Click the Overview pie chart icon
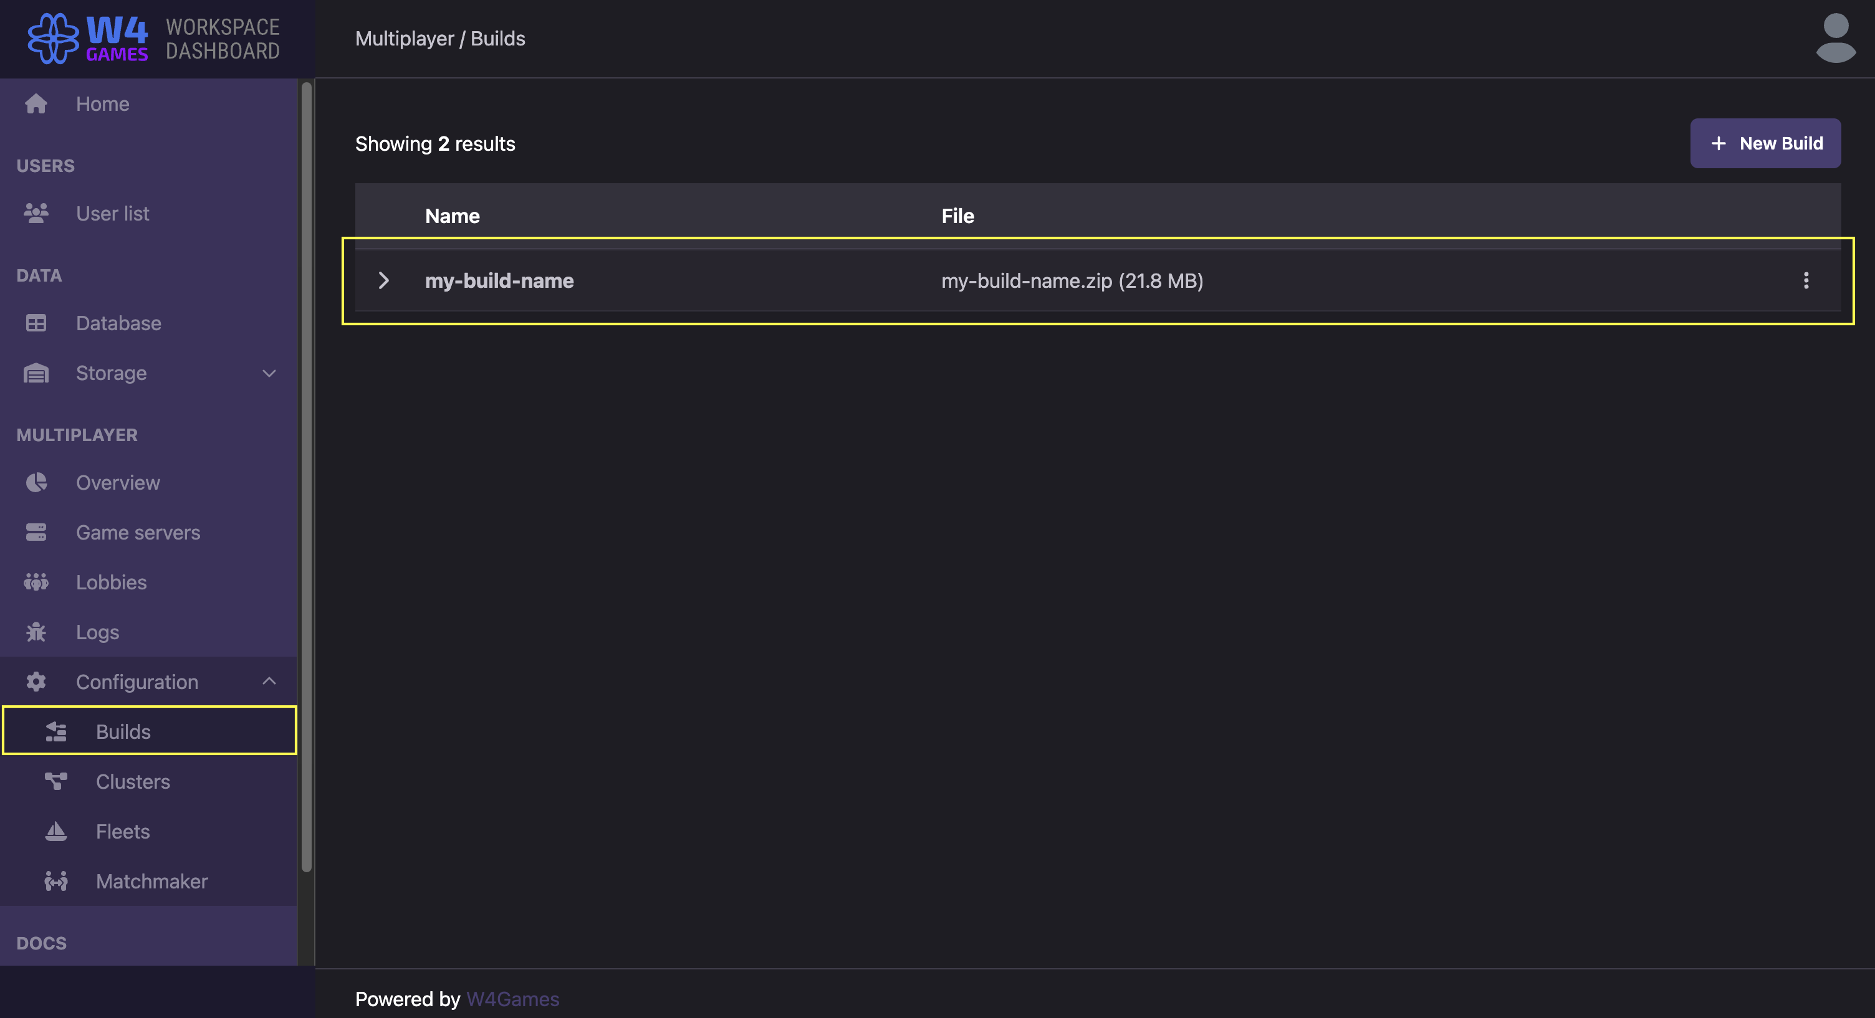The height and width of the screenshot is (1018, 1875). coord(36,482)
